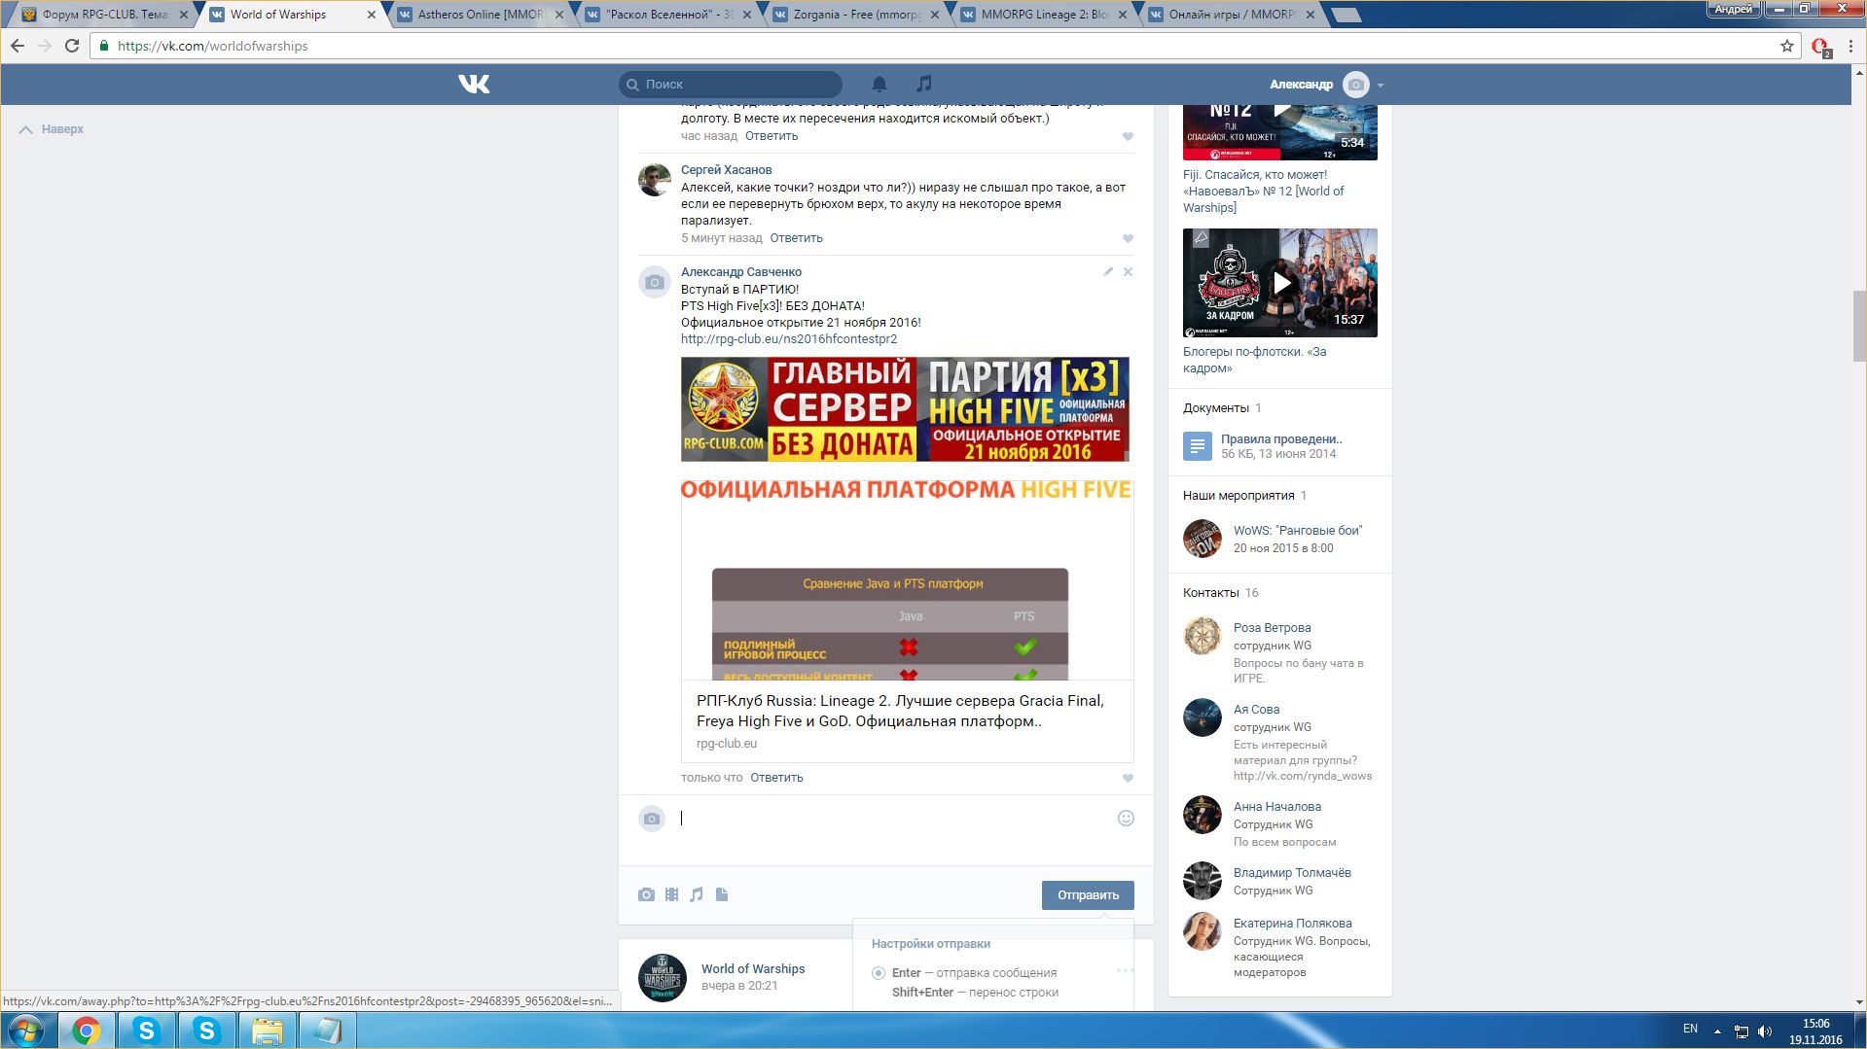Open Windows Start button
1867x1049 pixels.
[26, 1031]
